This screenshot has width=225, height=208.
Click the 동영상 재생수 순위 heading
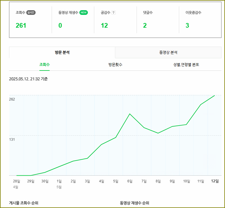[x=135, y=203]
